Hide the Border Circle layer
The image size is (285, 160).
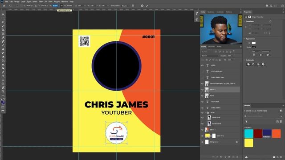coord(202,124)
